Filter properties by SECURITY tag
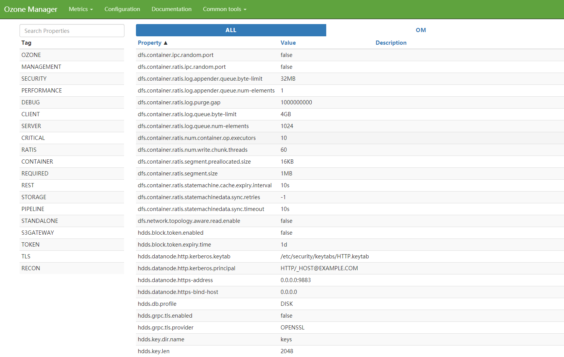Viewport: 564px width, 357px height. [34, 79]
